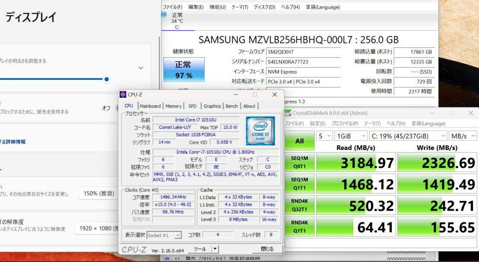Click the display brightness slider handle

point(106,79)
